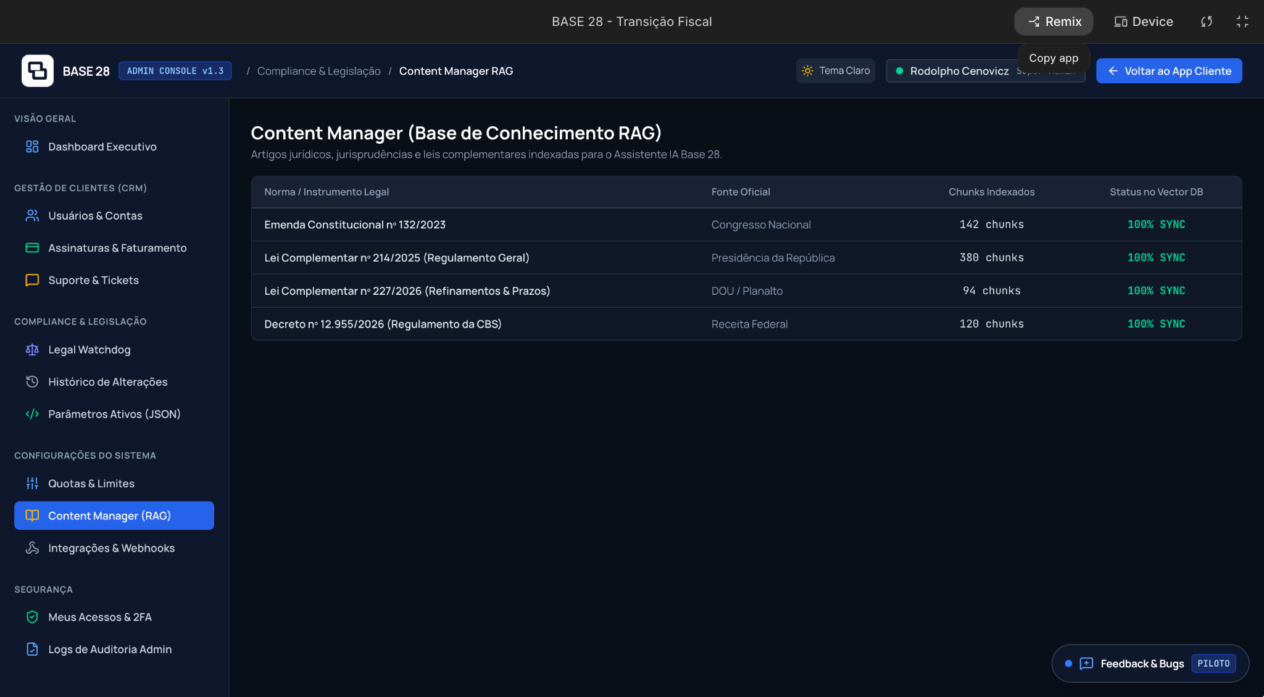Click the Fonte Oficial column header
This screenshot has width=1264, height=697.
pyautogui.click(x=741, y=192)
